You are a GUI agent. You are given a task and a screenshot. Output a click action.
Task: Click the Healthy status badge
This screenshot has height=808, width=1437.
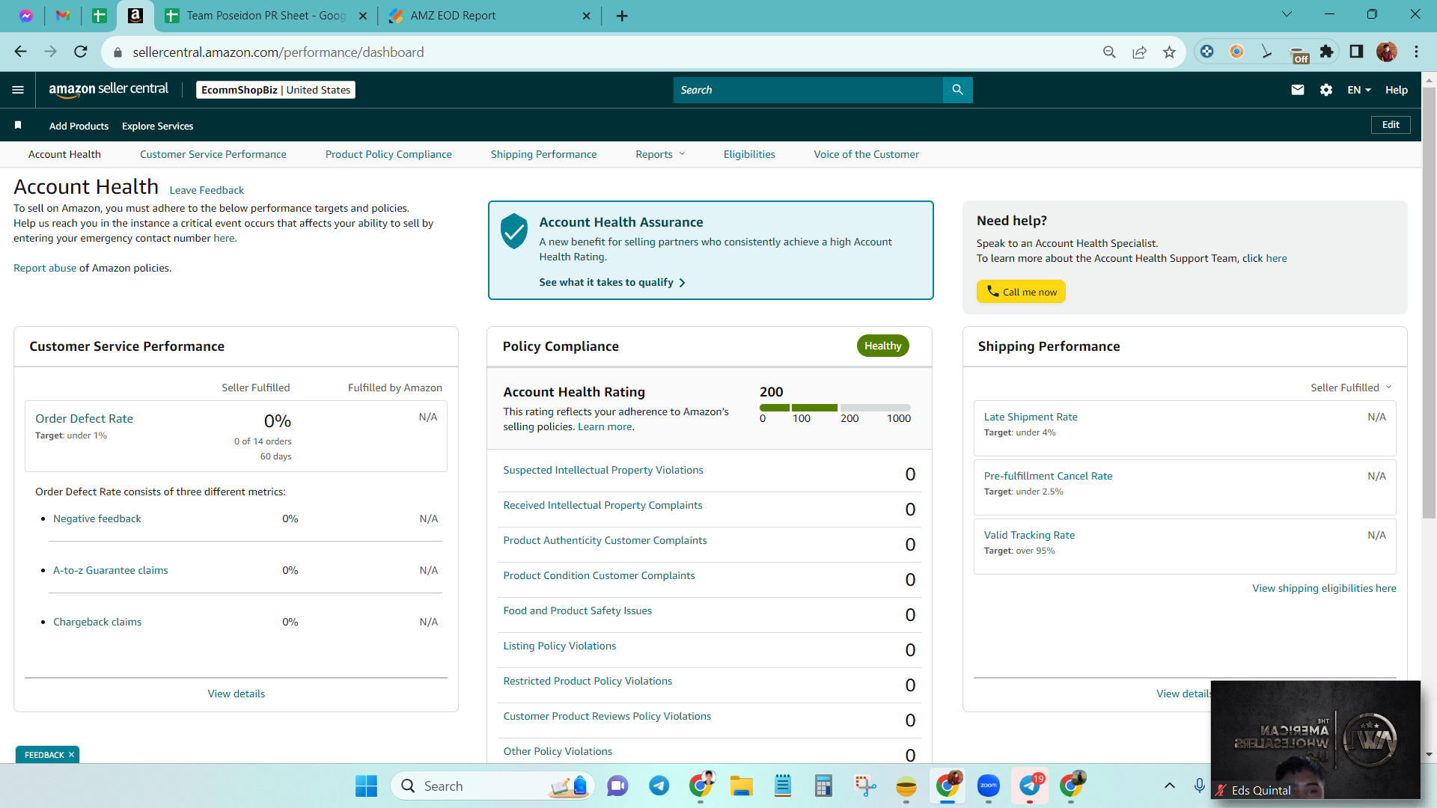882,346
